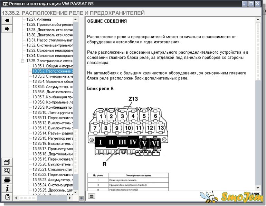
Task: Open 13.32 Система центральной entry
Action: coord(49,45)
